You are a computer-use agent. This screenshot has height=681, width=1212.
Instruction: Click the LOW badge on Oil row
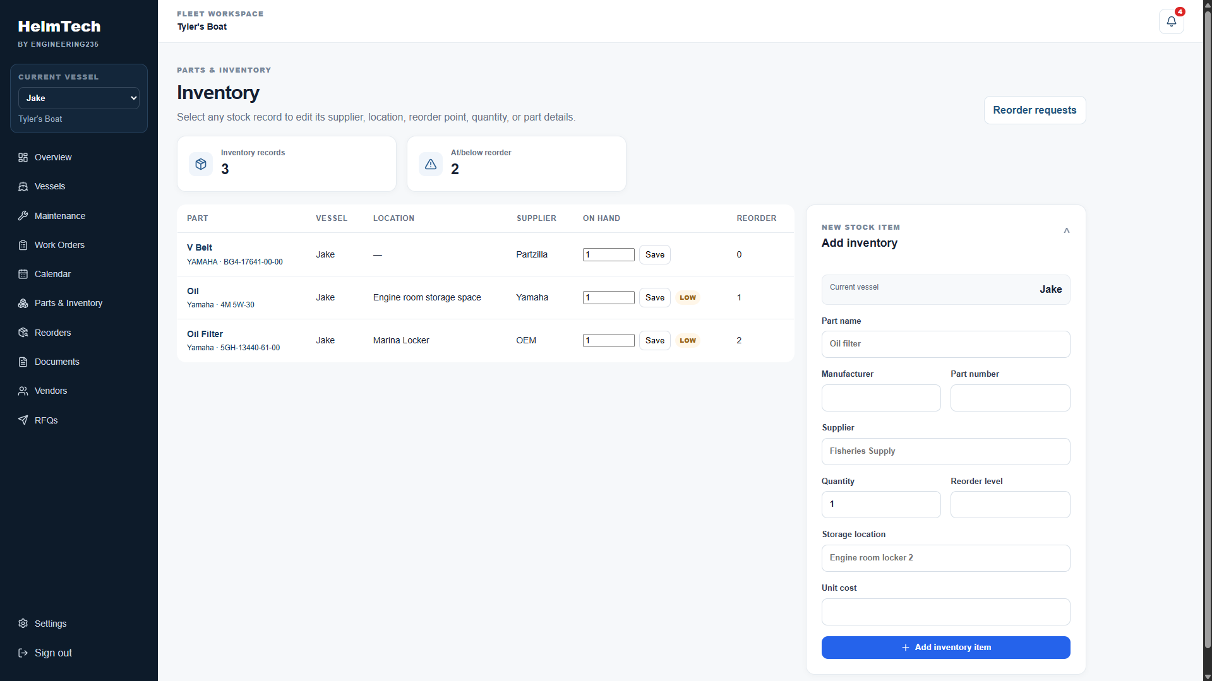[688, 297]
